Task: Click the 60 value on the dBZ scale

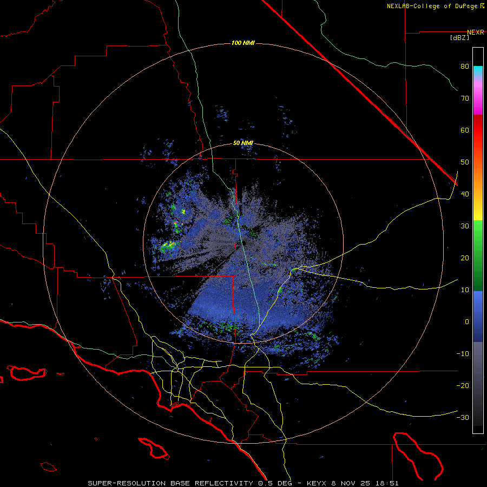Action: tap(465, 130)
